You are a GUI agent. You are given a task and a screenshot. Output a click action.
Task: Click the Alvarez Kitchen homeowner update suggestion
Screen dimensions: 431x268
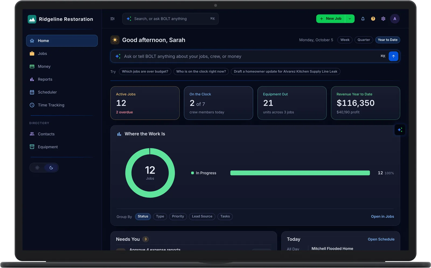click(286, 72)
